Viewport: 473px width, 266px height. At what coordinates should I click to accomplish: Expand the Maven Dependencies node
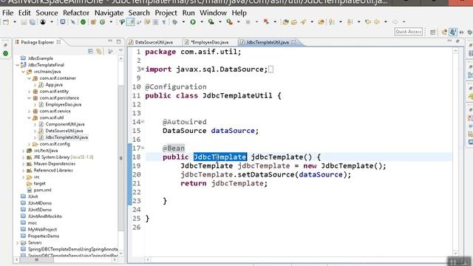(x=23, y=164)
